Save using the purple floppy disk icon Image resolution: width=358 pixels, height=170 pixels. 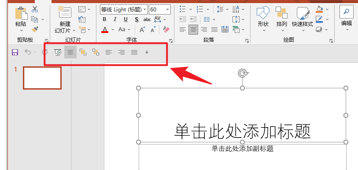[15, 52]
